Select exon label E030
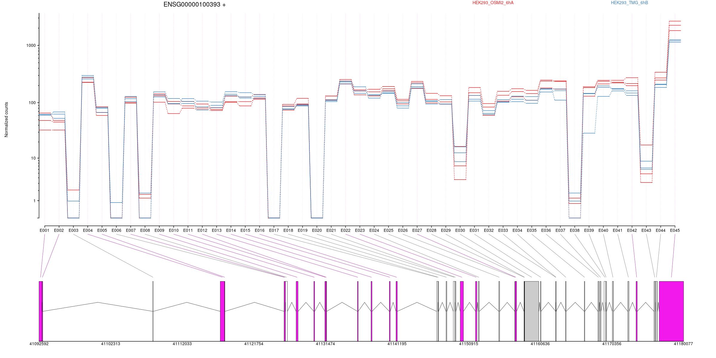 (460, 230)
